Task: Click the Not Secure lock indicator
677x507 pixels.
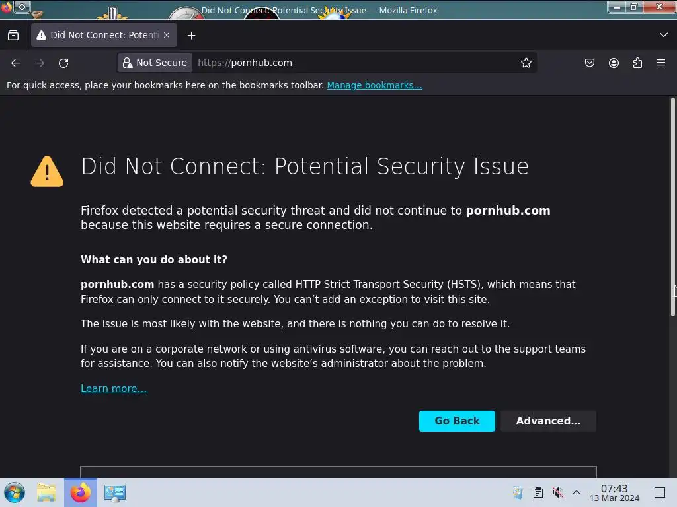Action: click(x=155, y=63)
